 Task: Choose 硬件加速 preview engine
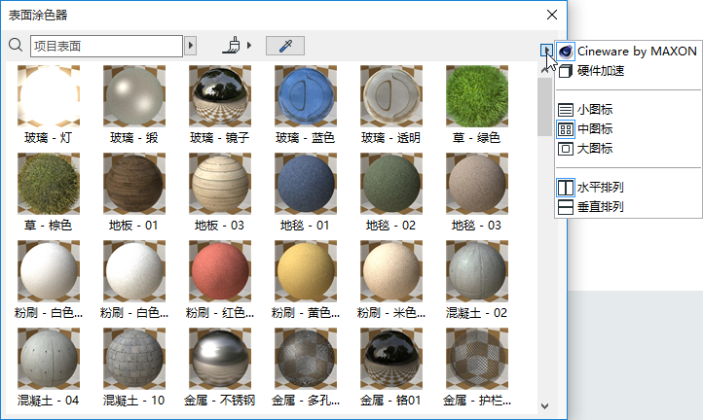(x=628, y=71)
